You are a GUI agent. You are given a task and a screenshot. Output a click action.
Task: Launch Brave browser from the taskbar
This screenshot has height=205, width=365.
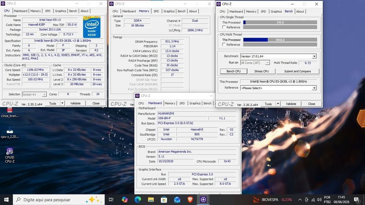(x=190, y=200)
